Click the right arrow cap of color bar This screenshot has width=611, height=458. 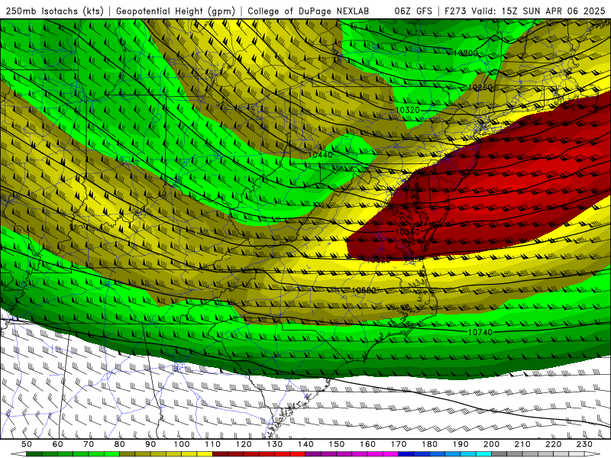(x=593, y=454)
